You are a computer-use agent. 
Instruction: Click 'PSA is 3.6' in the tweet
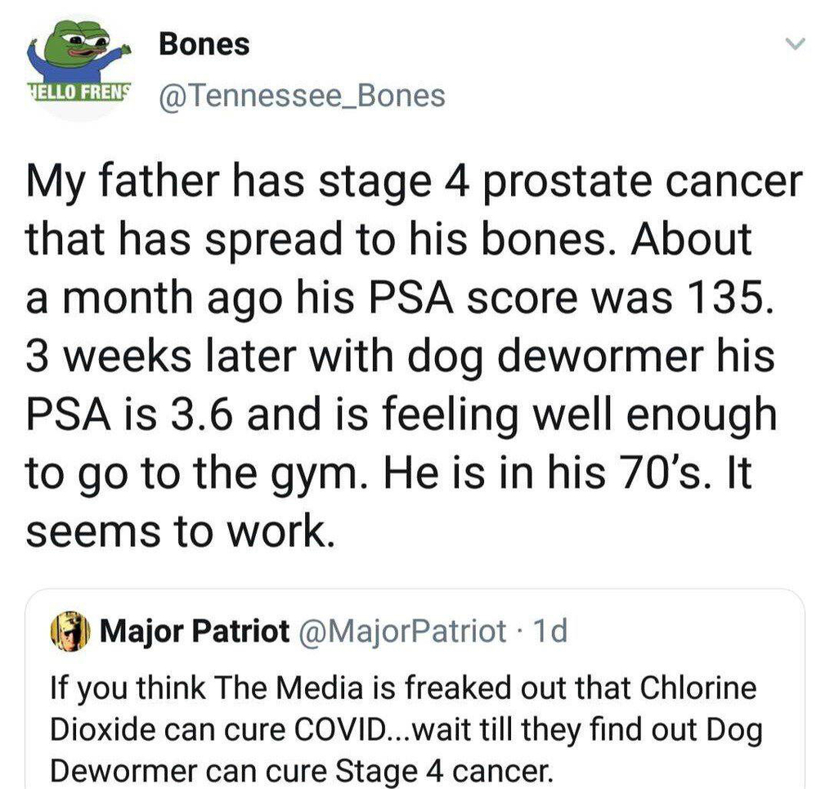(x=130, y=415)
